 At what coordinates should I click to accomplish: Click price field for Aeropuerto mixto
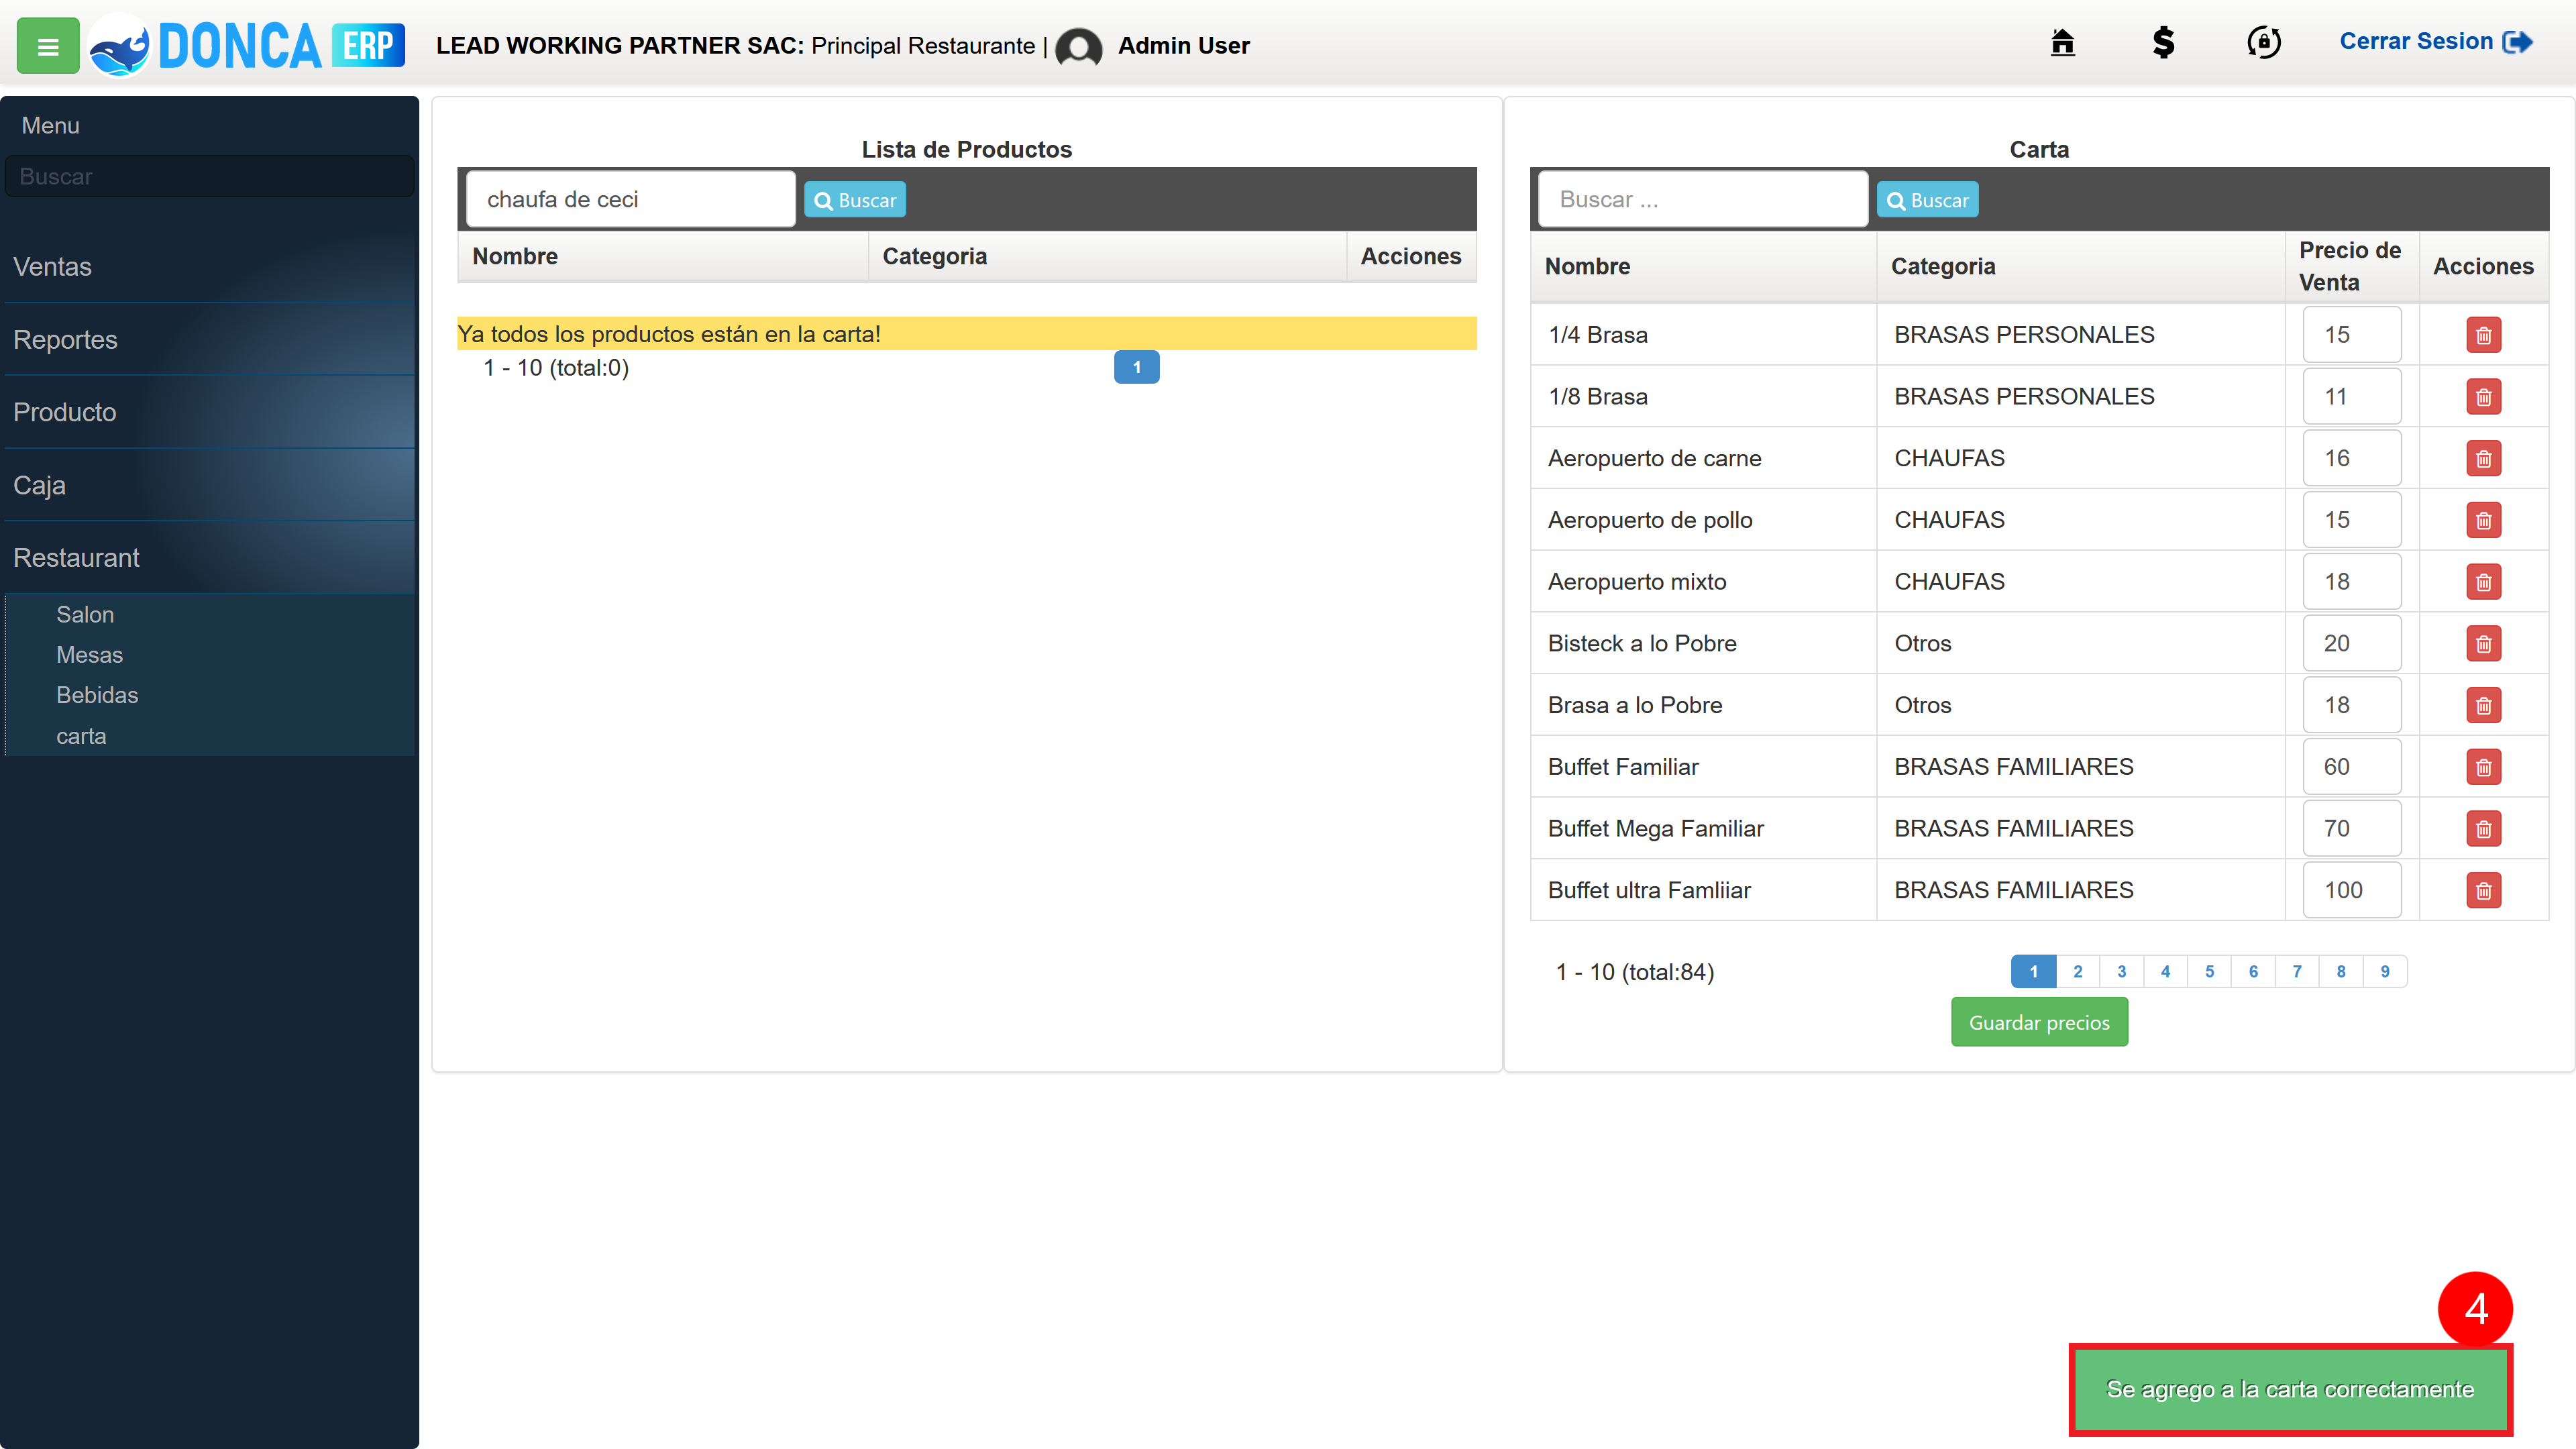point(2352,582)
